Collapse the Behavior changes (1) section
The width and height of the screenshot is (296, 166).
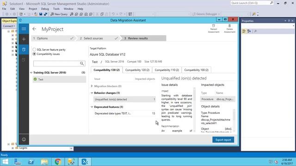tap(92, 93)
